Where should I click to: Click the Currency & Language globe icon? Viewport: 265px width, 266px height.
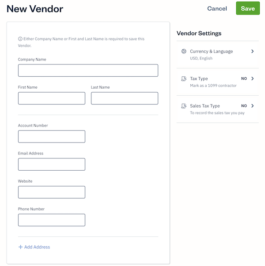(184, 52)
